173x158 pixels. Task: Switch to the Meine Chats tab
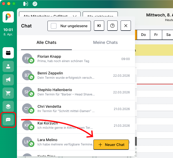(105, 43)
